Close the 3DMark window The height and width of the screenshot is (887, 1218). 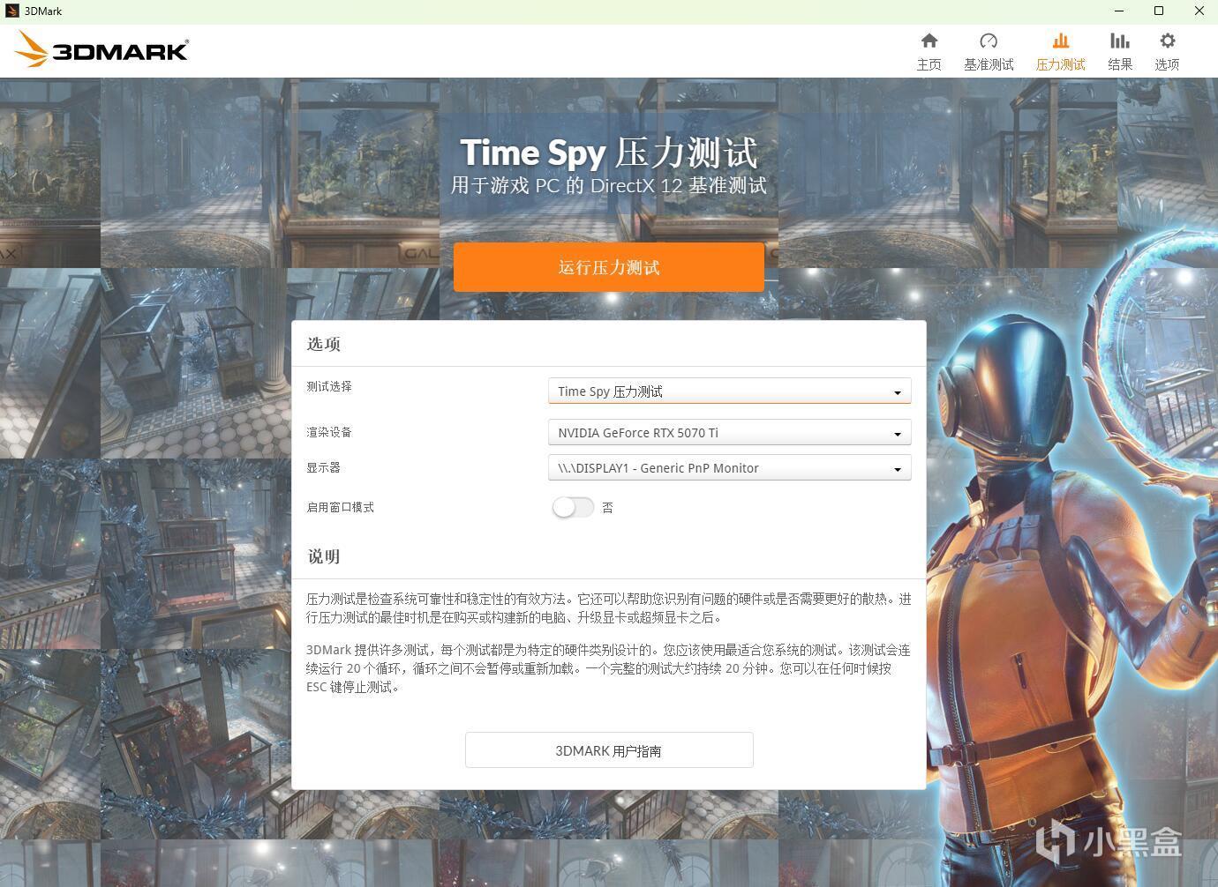click(x=1199, y=11)
